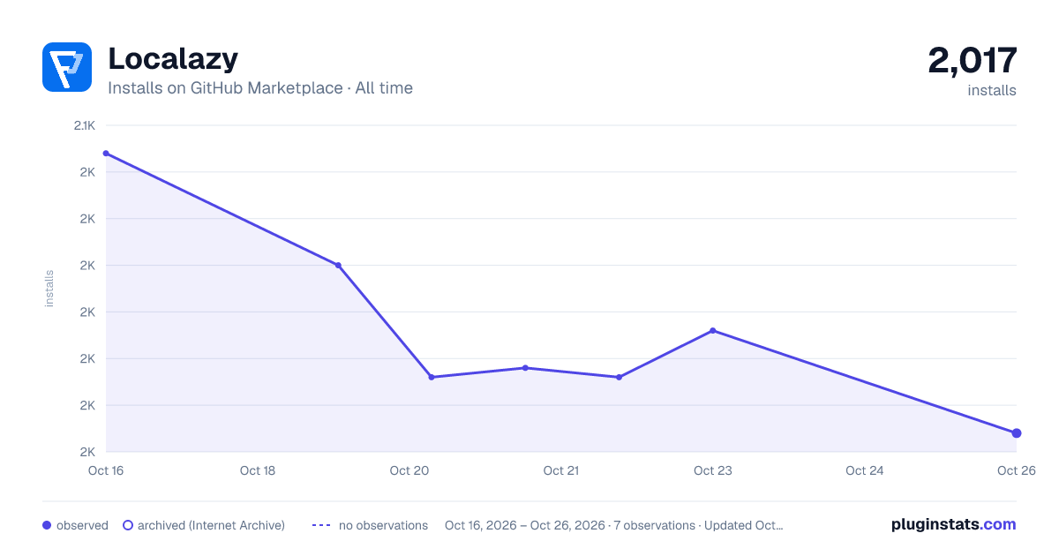Click the dashed 'no observations' legend line
The image size is (1059, 556).
321,525
